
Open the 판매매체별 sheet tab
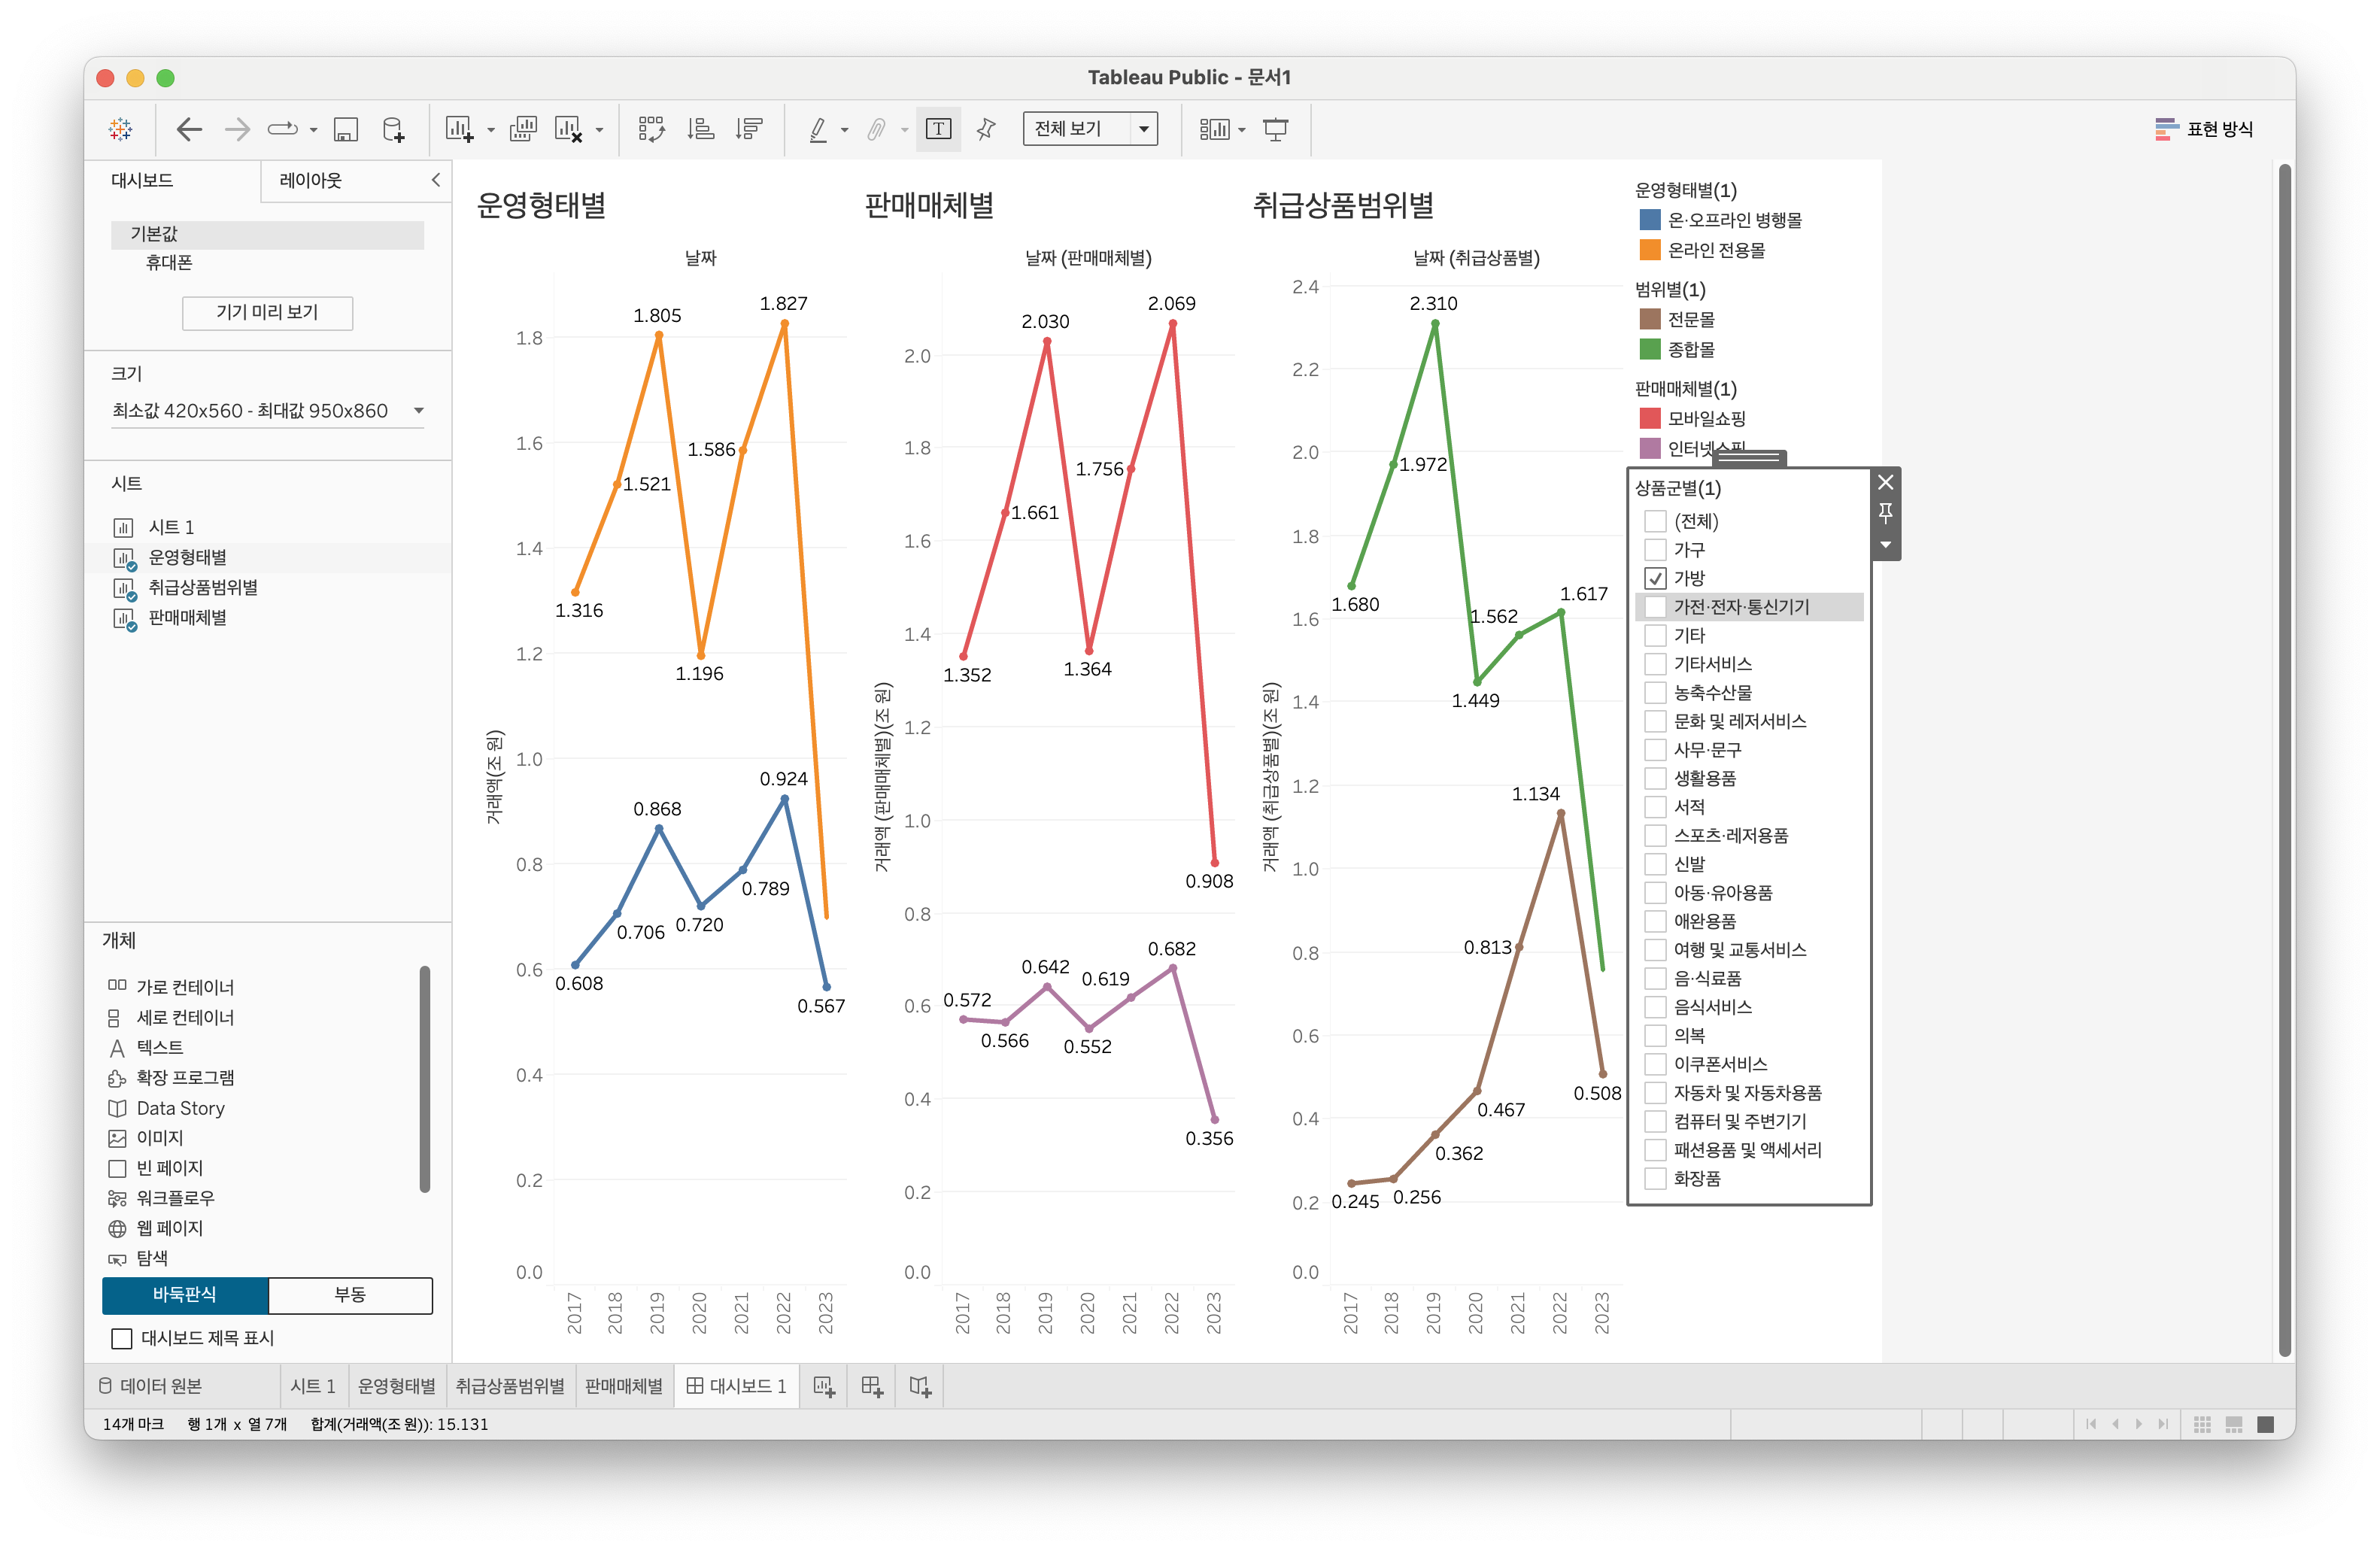(623, 1386)
